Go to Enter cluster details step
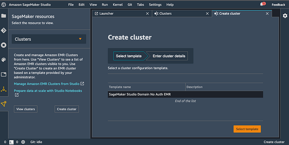The height and width of the screenshot is (145, 289). tap(169, 56)
